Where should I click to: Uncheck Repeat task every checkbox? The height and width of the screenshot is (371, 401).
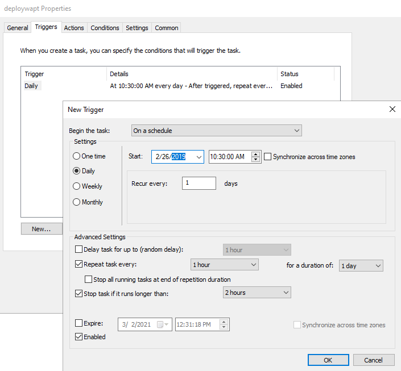[x=79, y=264]
